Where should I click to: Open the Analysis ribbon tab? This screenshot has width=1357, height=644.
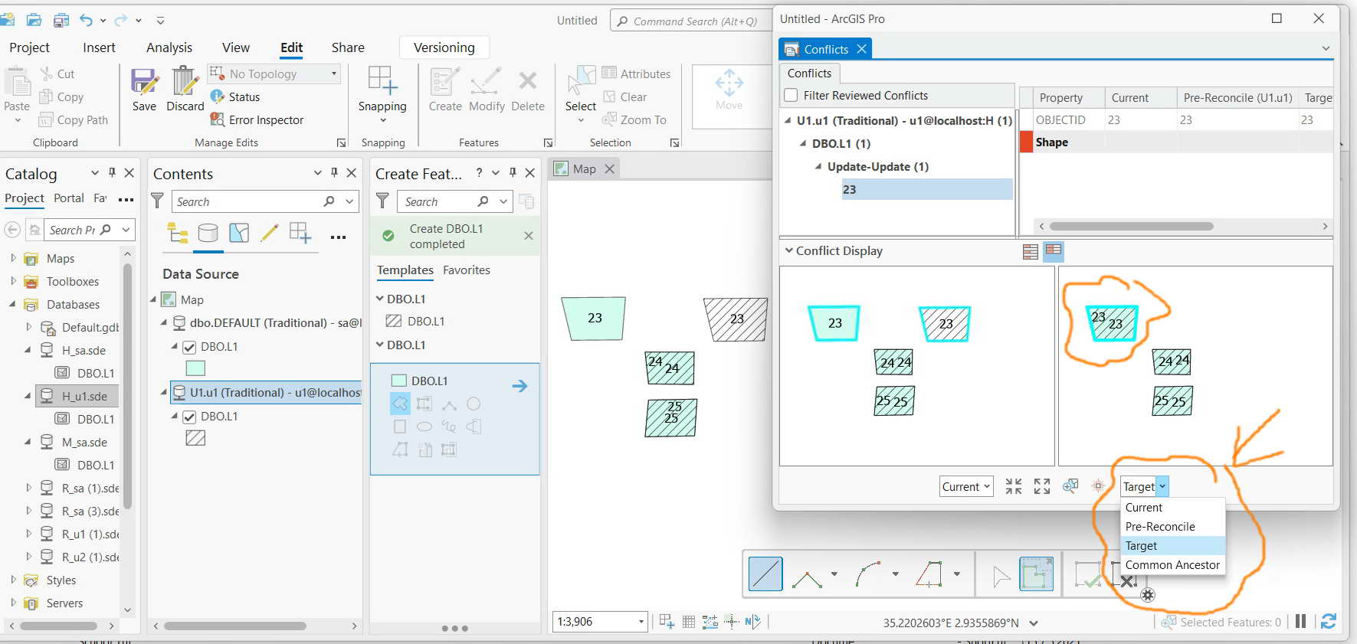click(169, 47)
